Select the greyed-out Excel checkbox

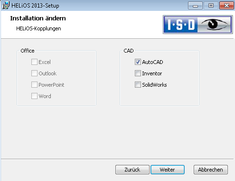(34, 62)
